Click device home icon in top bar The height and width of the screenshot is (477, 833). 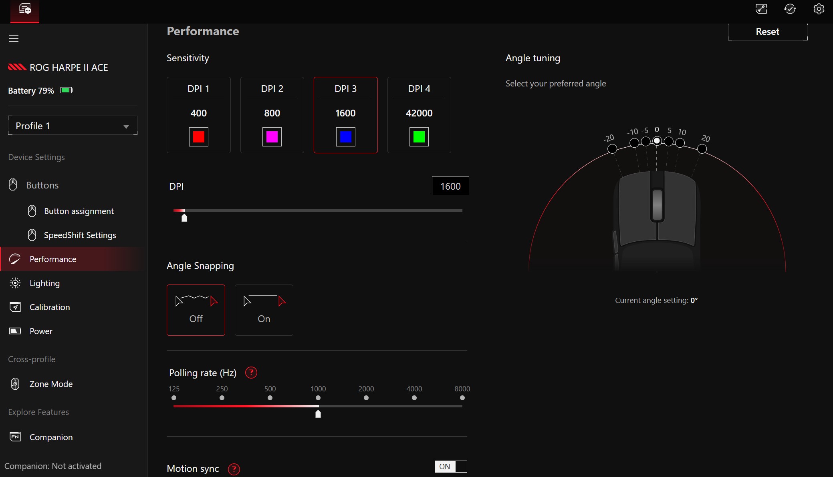click(x=25, y=10)
